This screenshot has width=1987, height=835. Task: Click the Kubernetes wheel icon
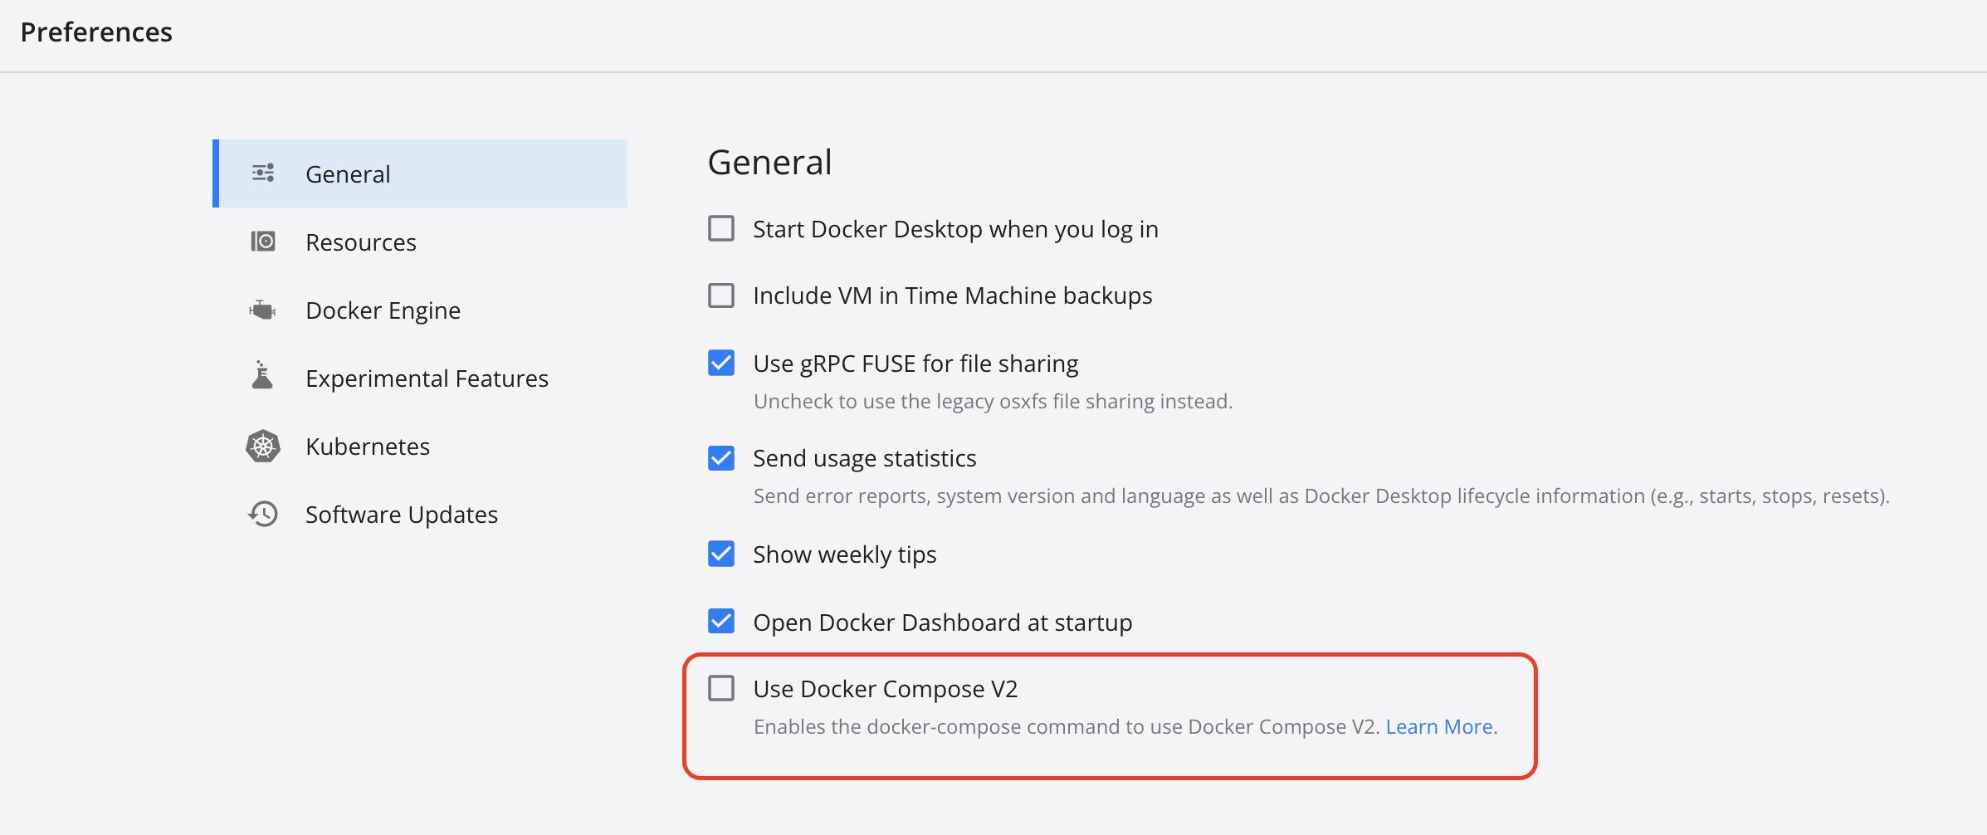coord(263,447)
